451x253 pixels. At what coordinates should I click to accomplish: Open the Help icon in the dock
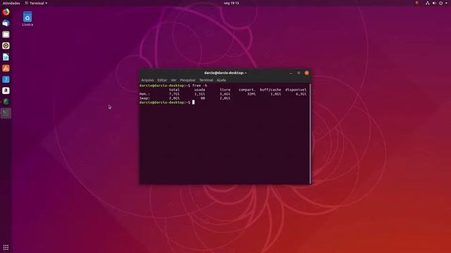point(6,79)
